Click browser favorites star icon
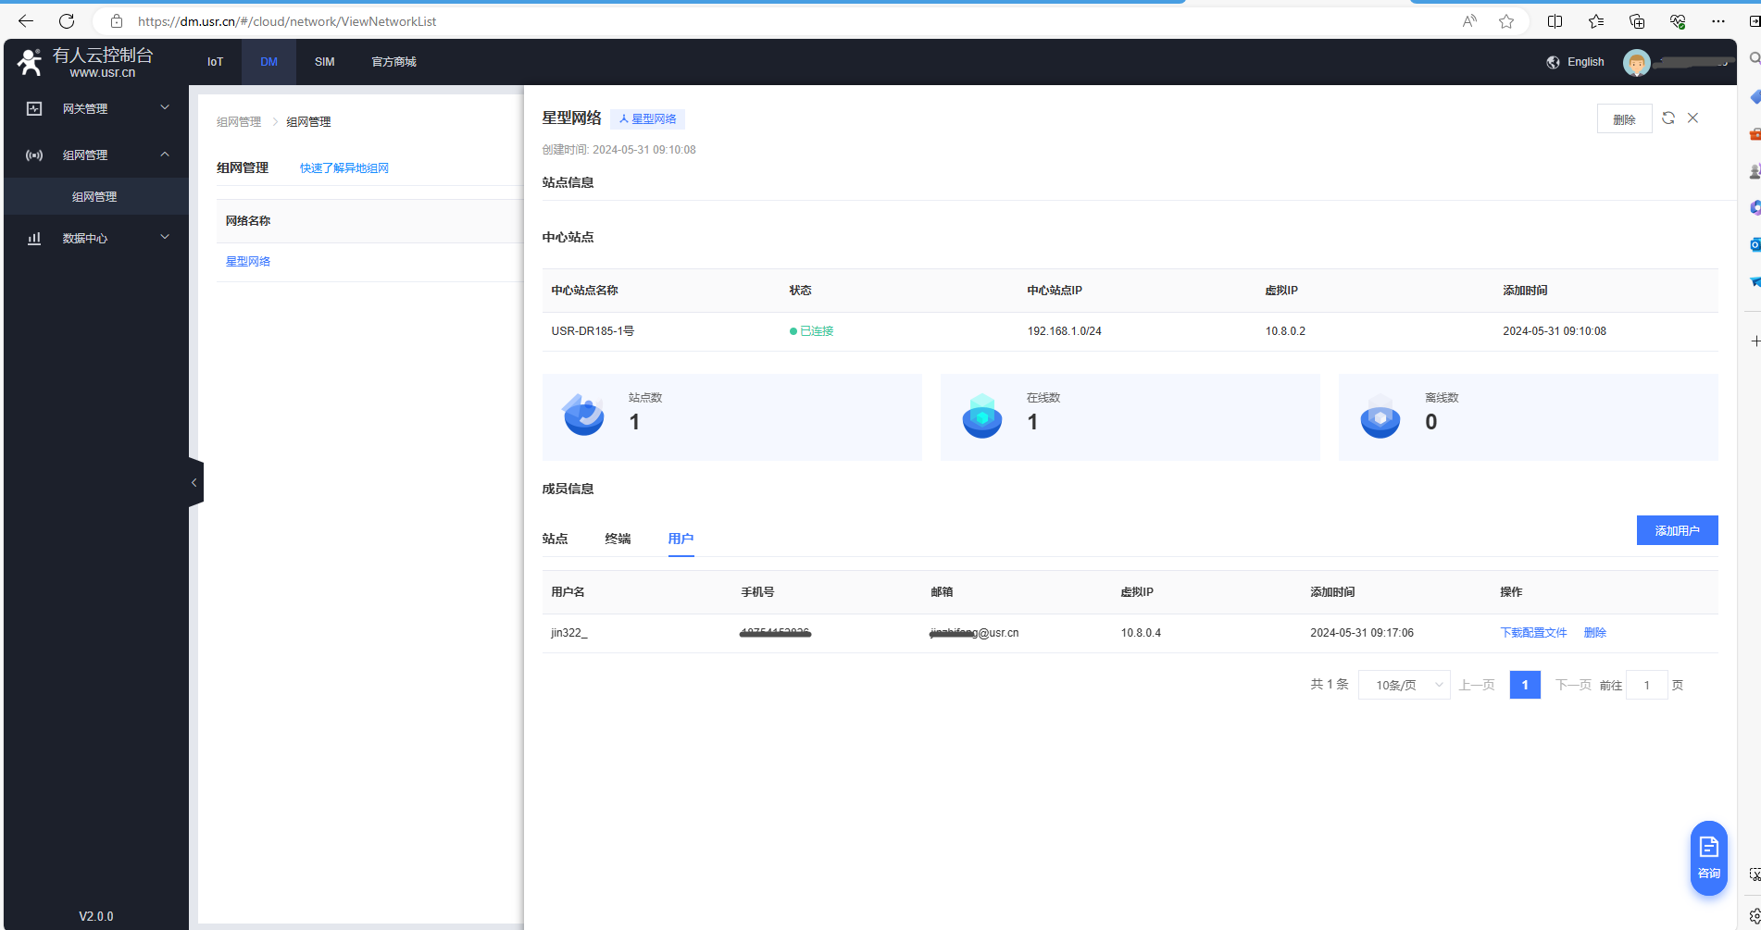Screen dimensions: 1761x930 pos(1506,21)
